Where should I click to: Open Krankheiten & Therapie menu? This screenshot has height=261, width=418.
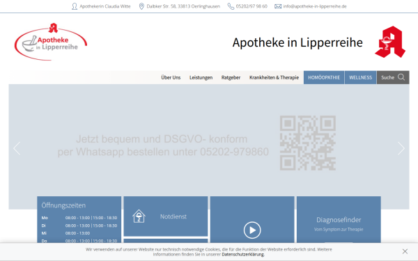(274, 77)
